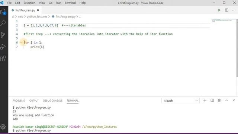
Task: Click the python_lectures breadcrumb folder
Action: [37, 16]
